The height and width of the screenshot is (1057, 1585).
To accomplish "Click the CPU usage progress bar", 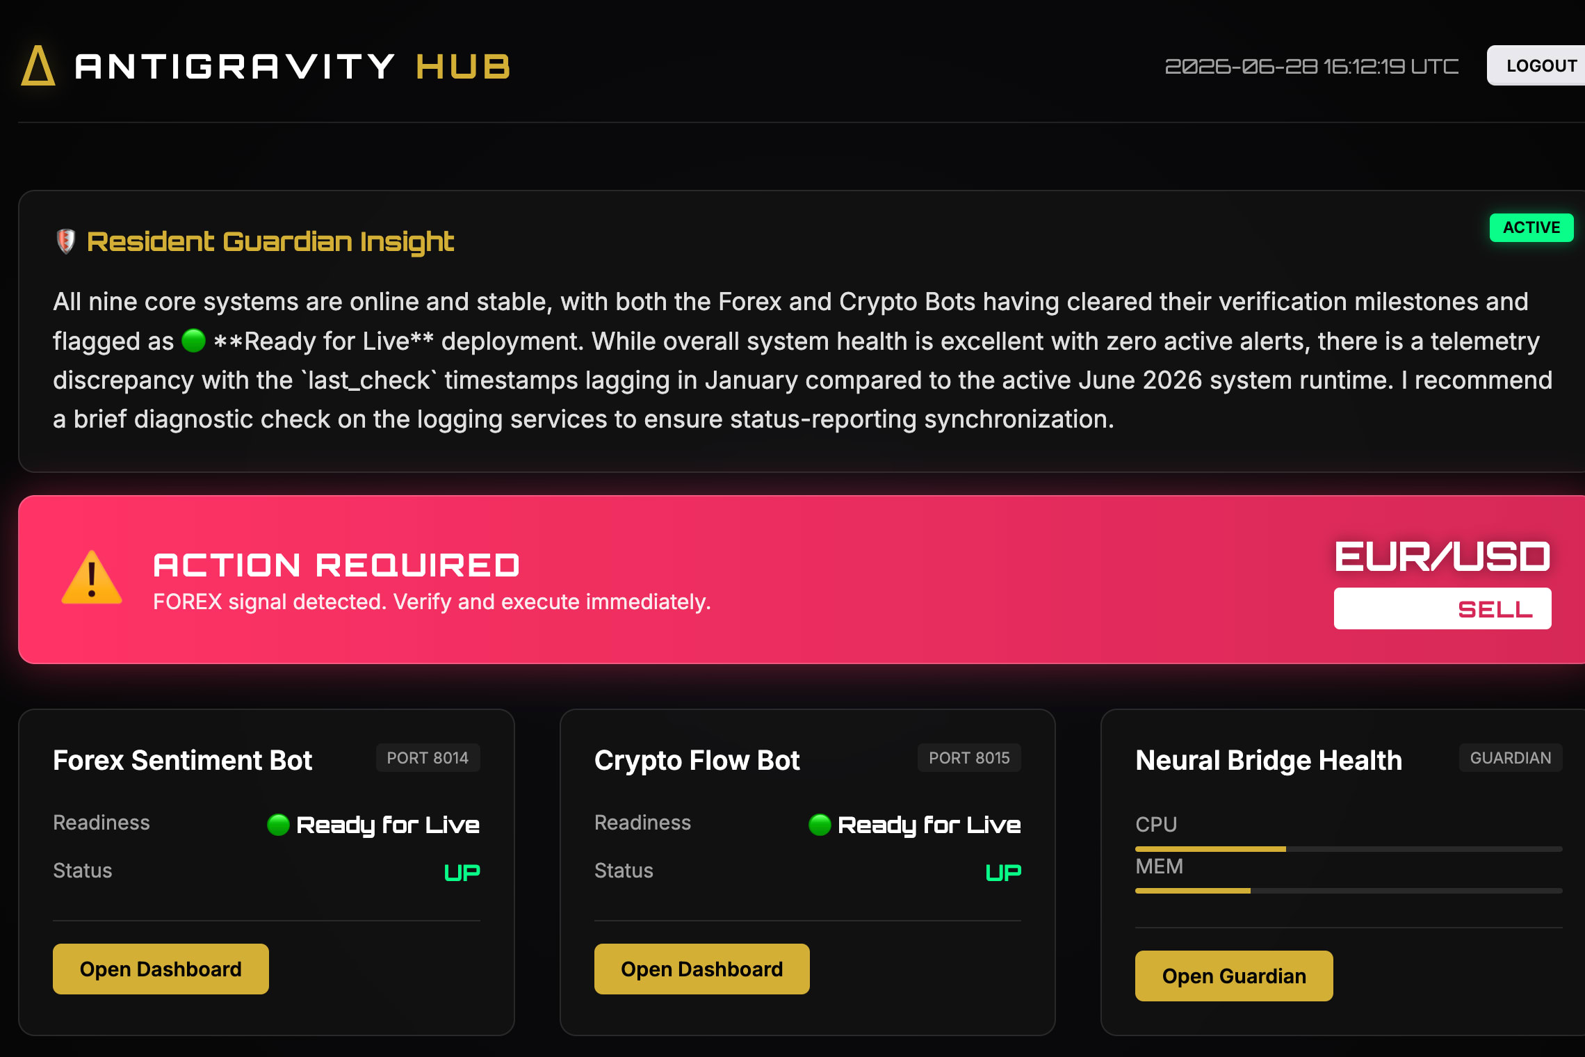I will tap(1349, 849).
